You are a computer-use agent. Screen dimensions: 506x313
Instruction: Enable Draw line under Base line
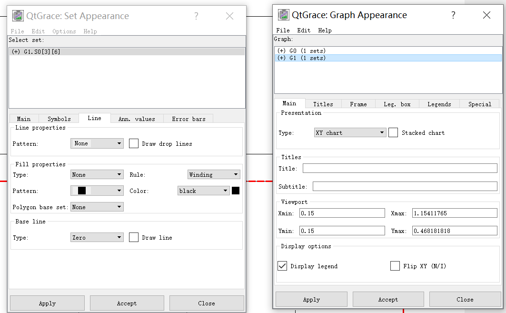click(x=134, y=237)
